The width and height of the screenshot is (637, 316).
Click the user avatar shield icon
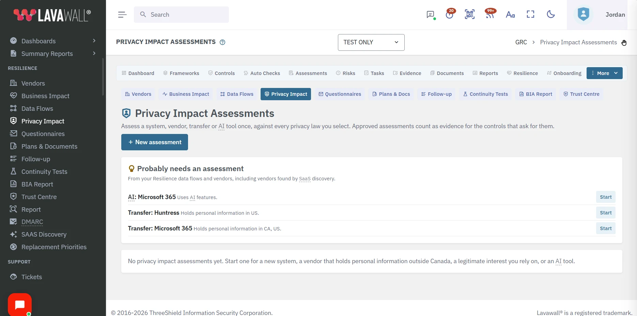click(583, 14)
